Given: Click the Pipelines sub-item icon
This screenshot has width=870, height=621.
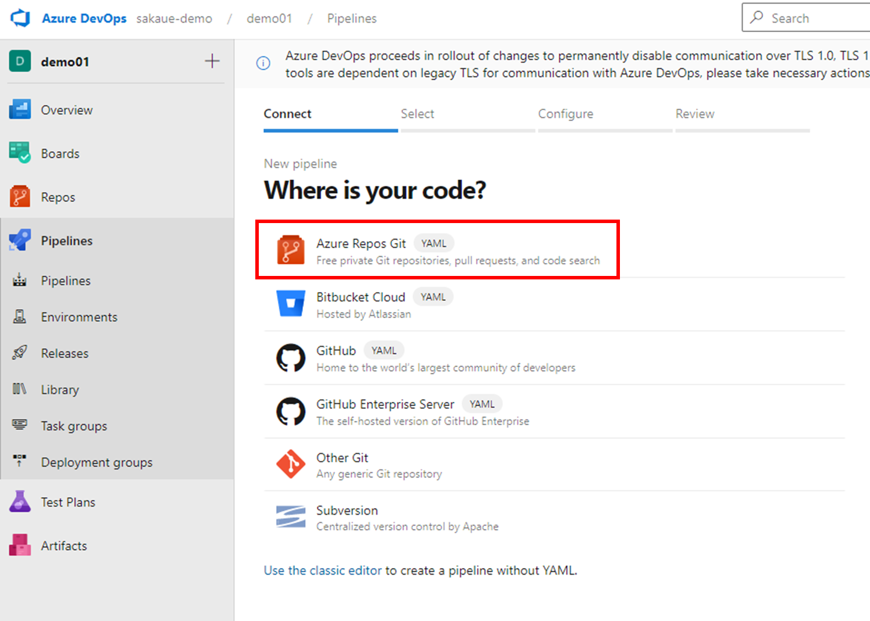Looking at the screenshot, I should (x=20, y=281).
